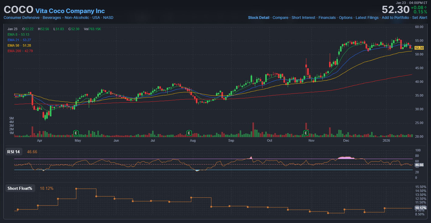The height and width of the screenshot is (223, 431).
Task: Click the O 52.22 open price readout
Action: (28, 29)
